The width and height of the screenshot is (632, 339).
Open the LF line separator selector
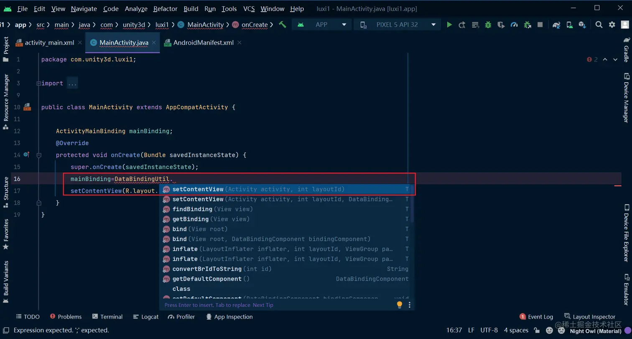coord(471,330)
